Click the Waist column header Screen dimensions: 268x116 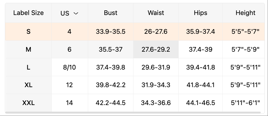[x=156, y=13]
